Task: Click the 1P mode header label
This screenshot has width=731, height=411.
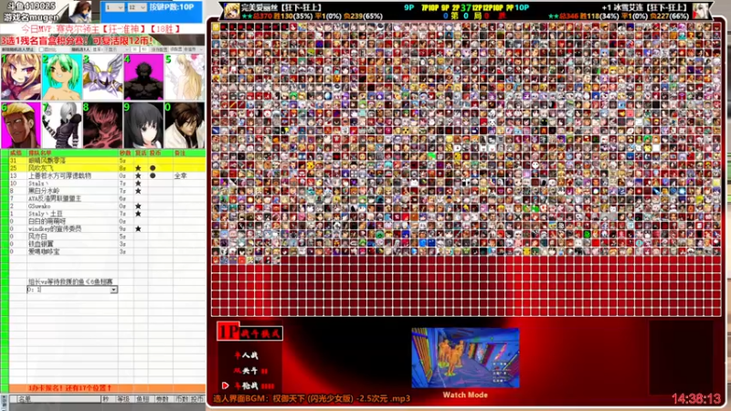Action: (249, 332)
